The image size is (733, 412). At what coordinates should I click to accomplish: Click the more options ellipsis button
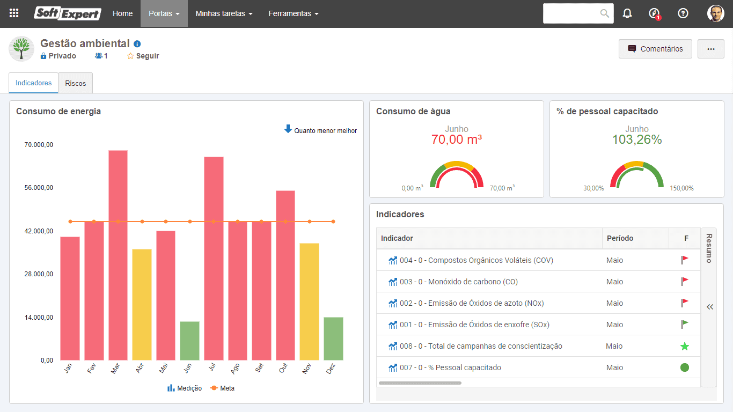tap(711, 49)
